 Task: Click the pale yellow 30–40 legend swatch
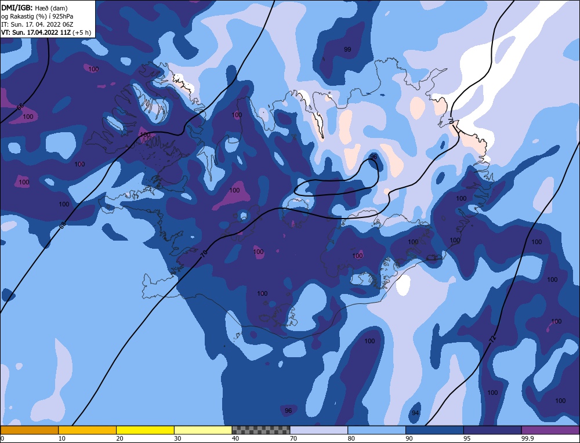click(203, 430)
